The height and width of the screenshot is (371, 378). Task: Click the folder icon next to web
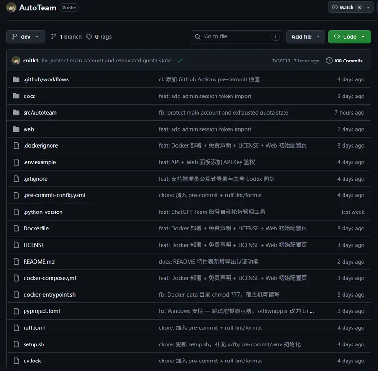[16, 129]
